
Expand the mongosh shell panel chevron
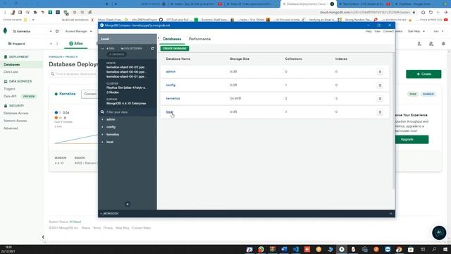[390, 213]
